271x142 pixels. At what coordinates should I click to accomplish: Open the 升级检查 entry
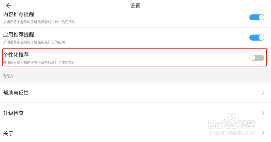136,113
